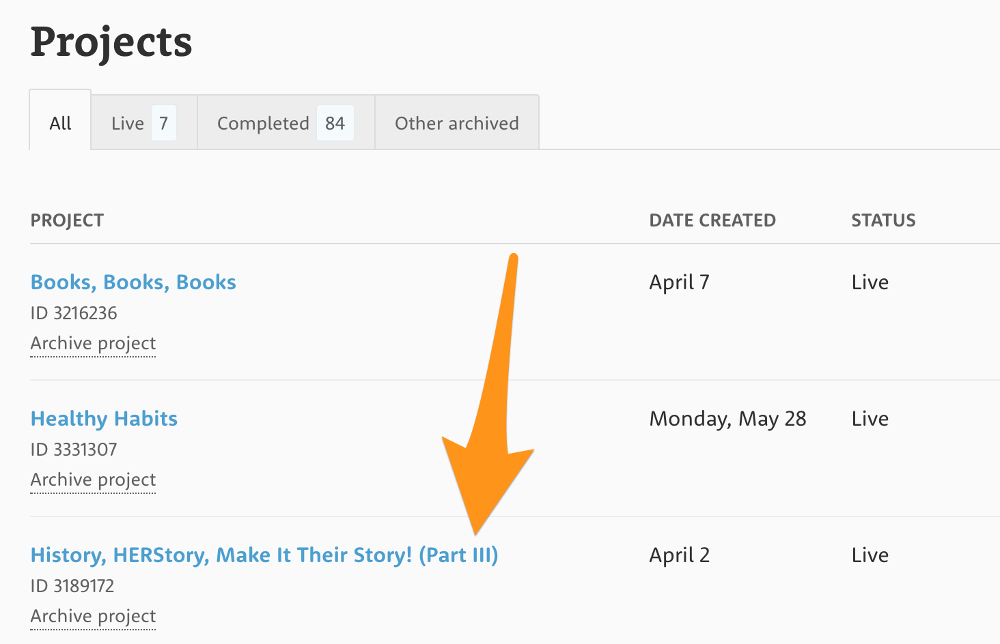Image resolution: width=1000 pixels, height=644 pixels.
Task: Open the Completed projects tab
Action: point(286,123)
